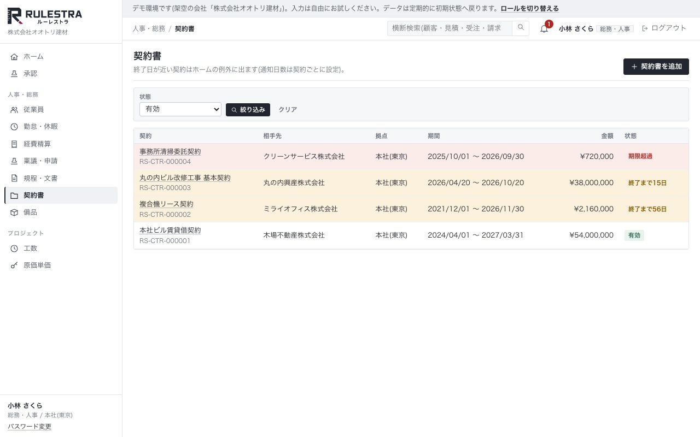The height and width of the screenshot is (437, 700).
Task: Click クリーンサービス株式会社 cell
Action: tap(304, 156)
